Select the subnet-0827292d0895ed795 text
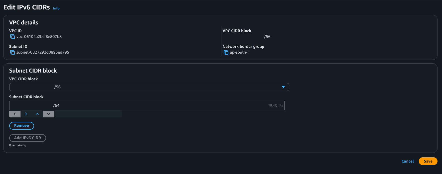Screen dimensions: 442x174 click(x=43, y=52)
